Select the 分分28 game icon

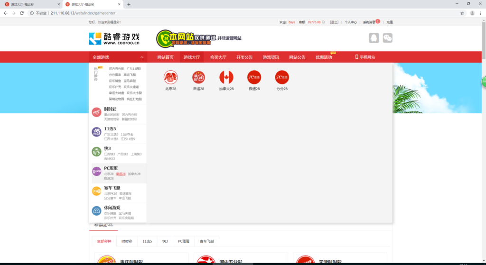[x=282, y=77]
